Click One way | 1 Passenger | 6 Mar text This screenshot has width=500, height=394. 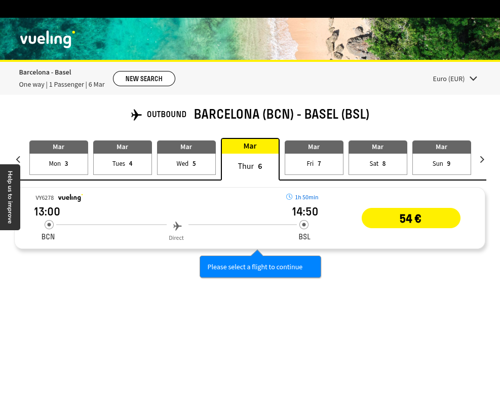point(61,85)
